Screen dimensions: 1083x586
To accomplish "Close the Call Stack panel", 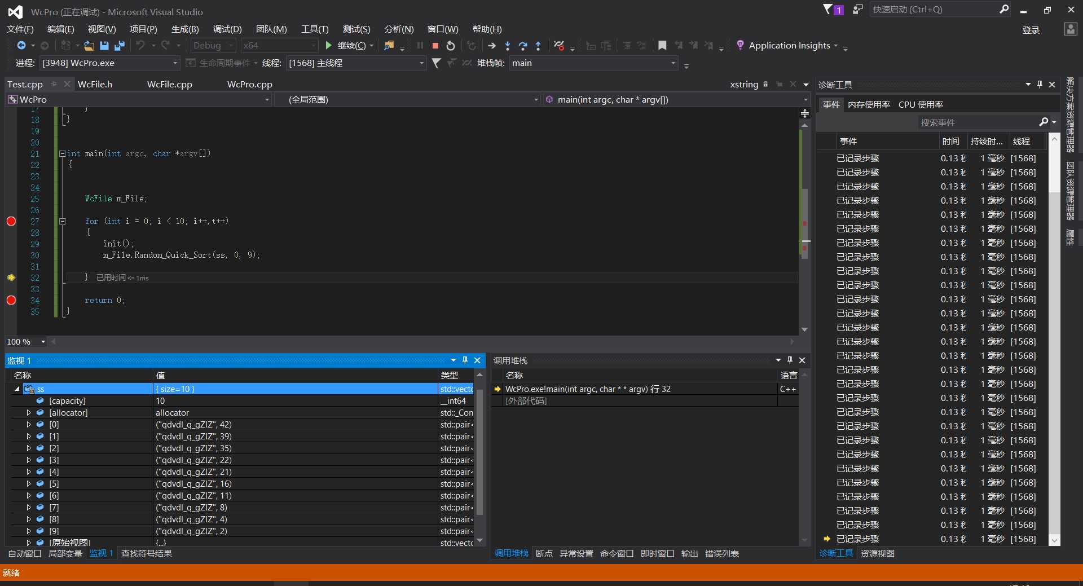I will (x=802, y=360).
